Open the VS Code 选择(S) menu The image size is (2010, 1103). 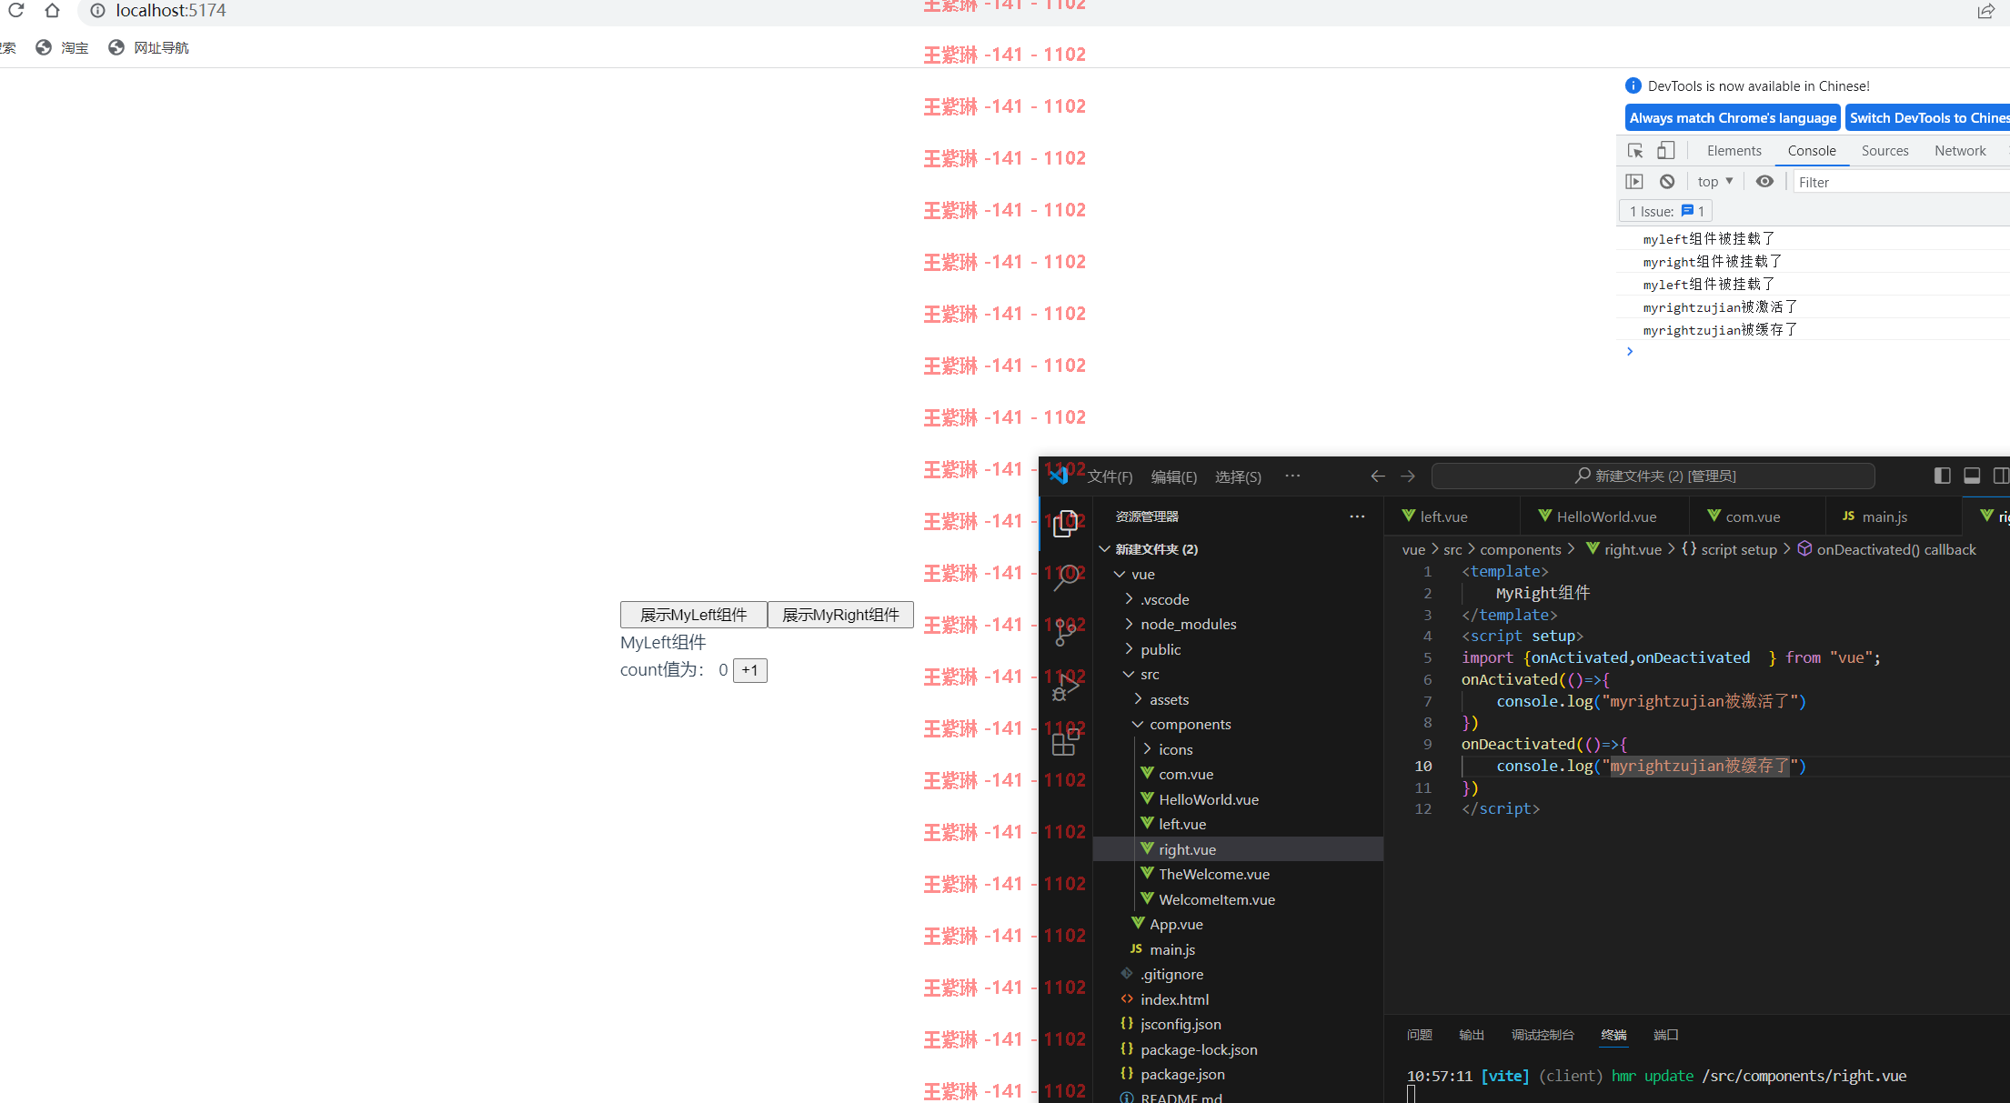[x=1238, y=476]
